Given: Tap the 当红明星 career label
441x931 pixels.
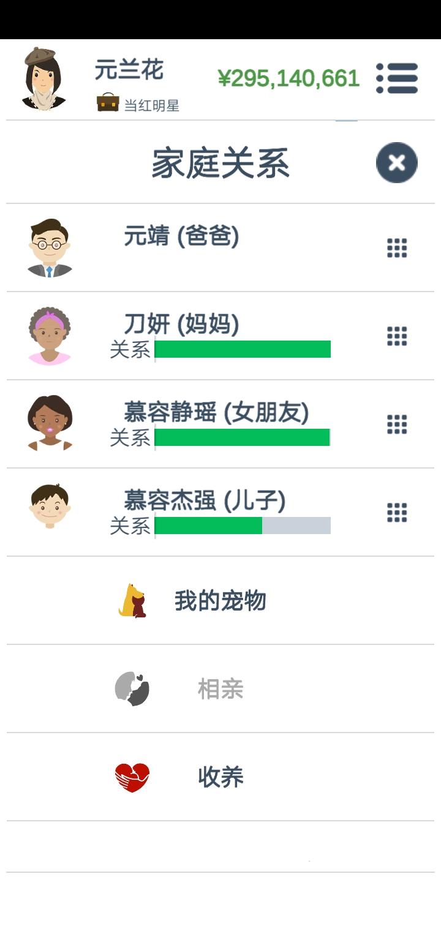Looking at the screenshot, I should [152, 105].
